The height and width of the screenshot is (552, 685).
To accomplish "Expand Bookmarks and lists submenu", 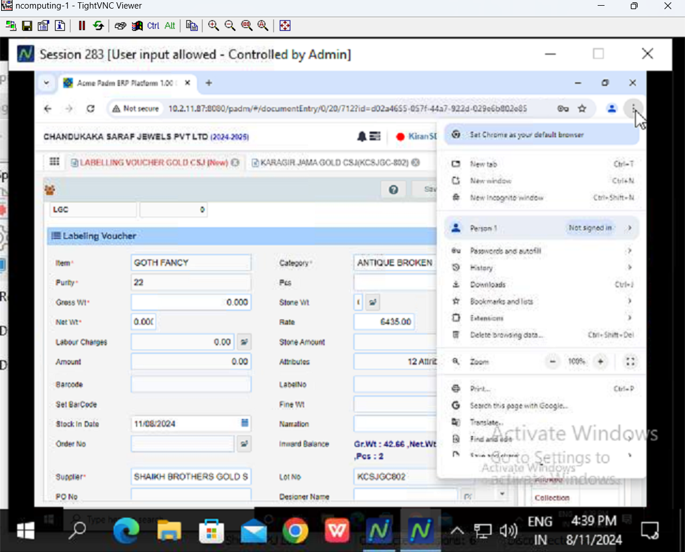I will (542, 301).
